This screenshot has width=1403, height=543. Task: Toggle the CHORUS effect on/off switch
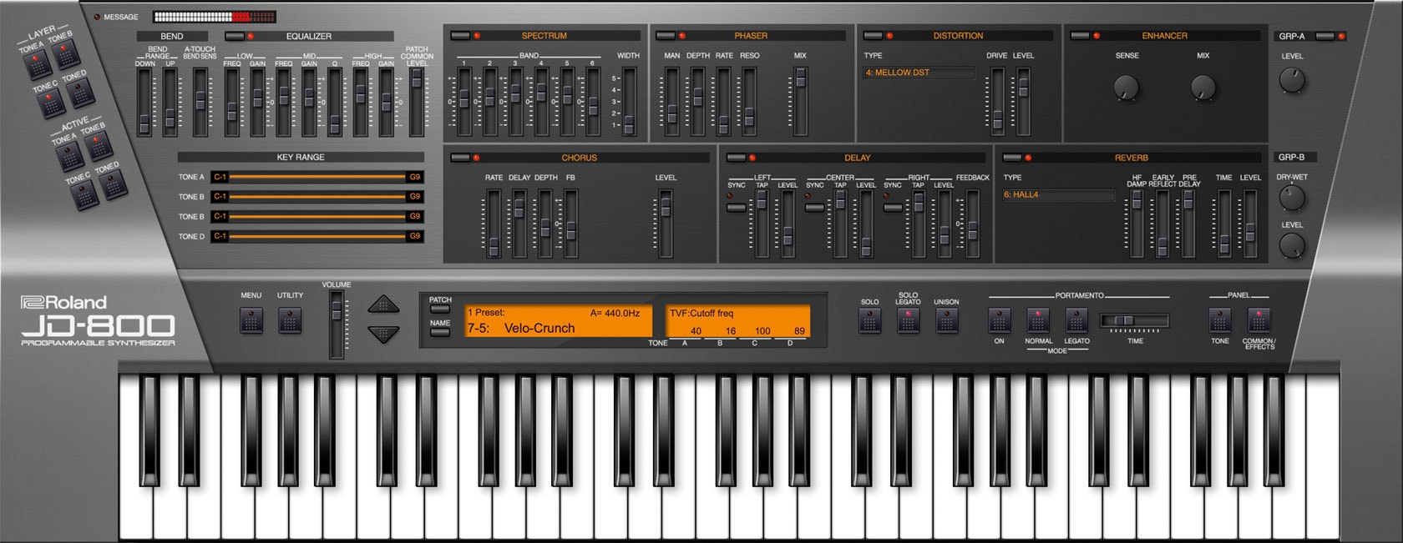pyautogui.click(x=461, y=158)
